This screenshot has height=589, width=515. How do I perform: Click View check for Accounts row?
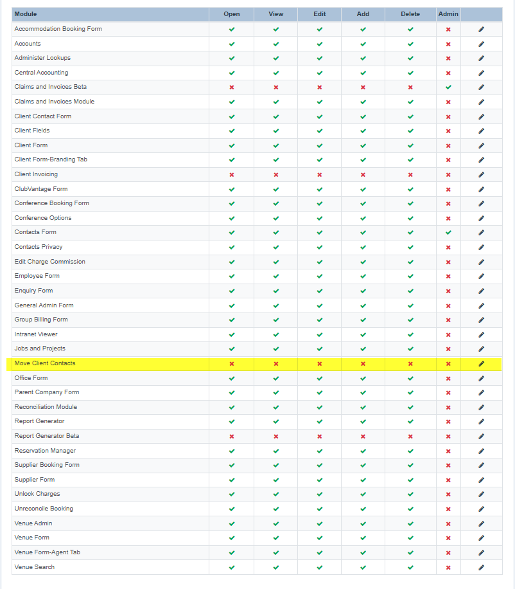276,44
